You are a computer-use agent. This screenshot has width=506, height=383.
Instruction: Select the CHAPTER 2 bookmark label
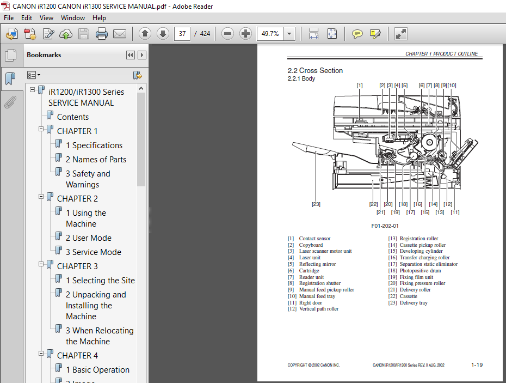click(x=77, y=199)
